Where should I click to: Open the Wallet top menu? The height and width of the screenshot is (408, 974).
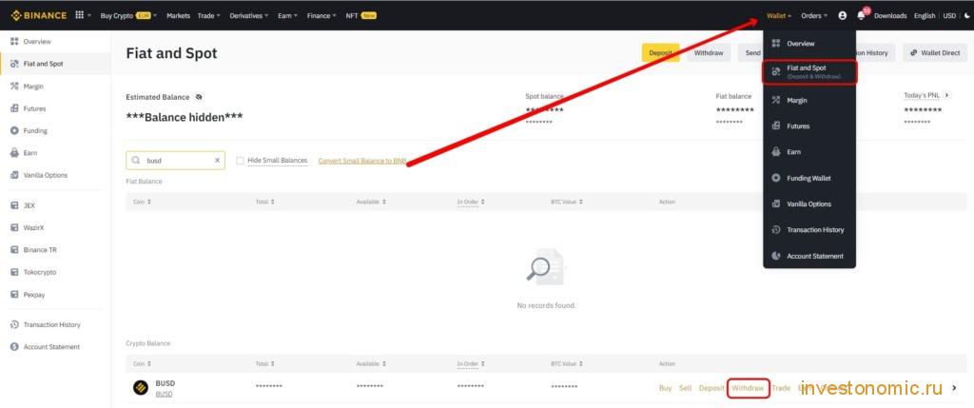[x=779, y=15]
